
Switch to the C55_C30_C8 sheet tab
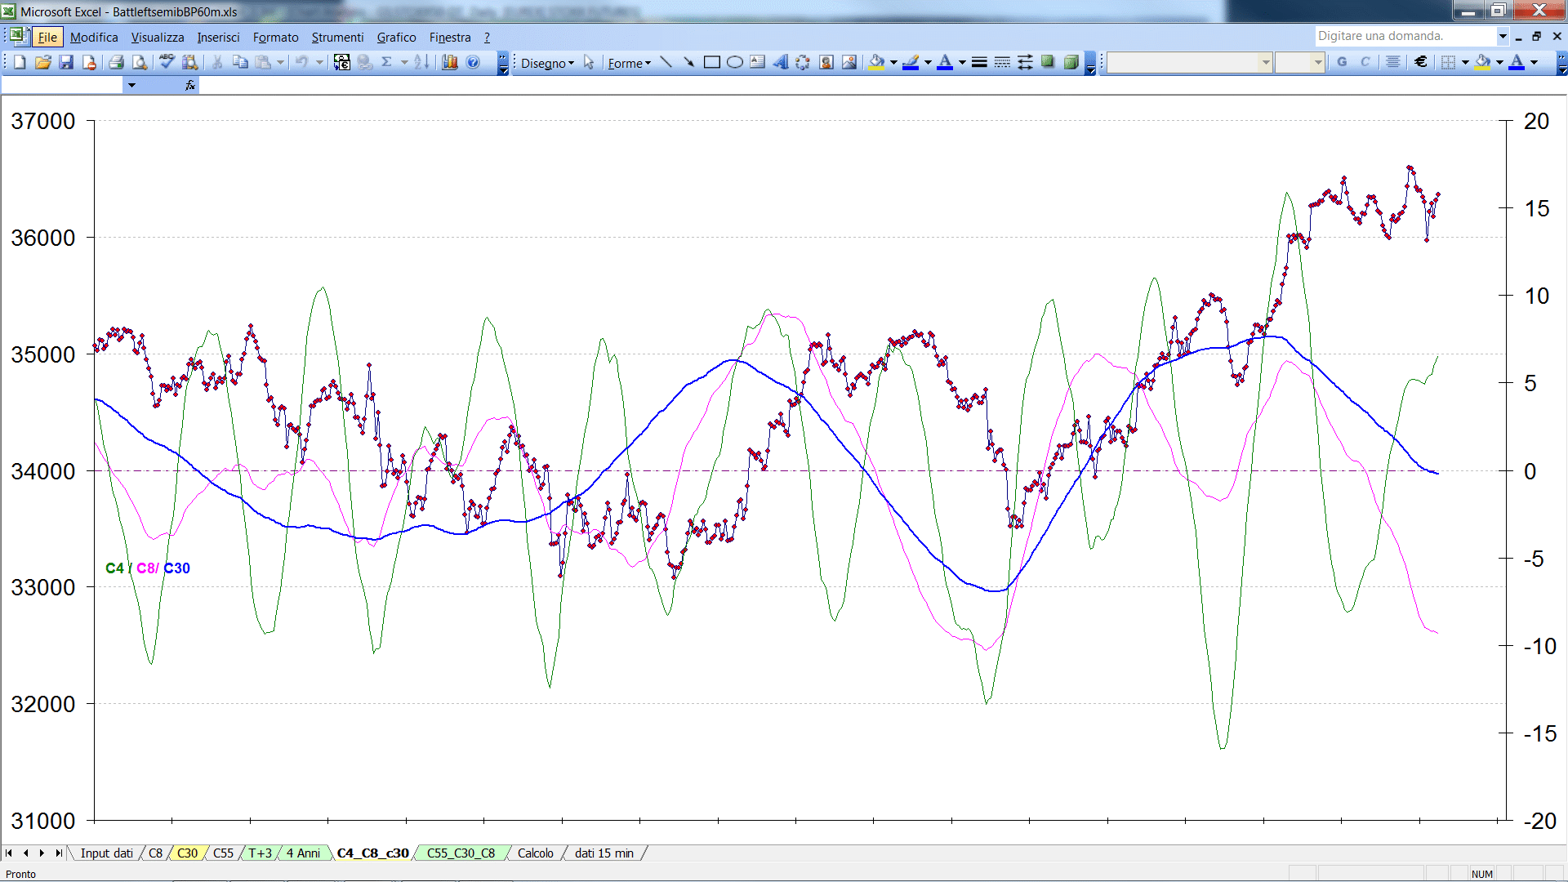click(461, 853)
